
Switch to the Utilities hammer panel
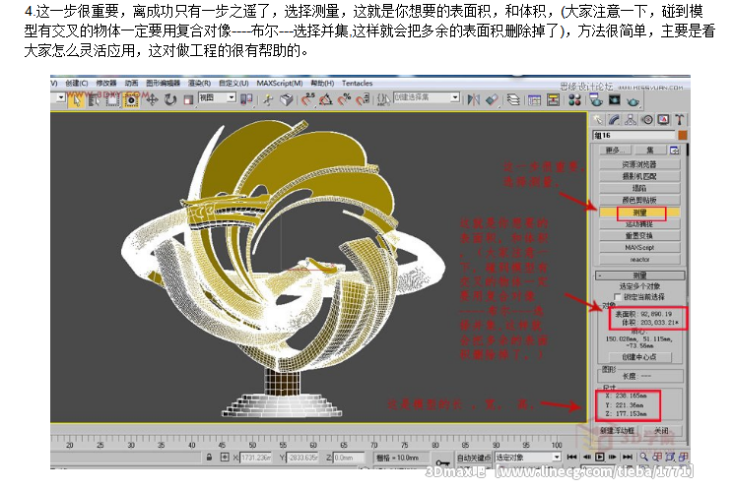click(x=678, y=119)
